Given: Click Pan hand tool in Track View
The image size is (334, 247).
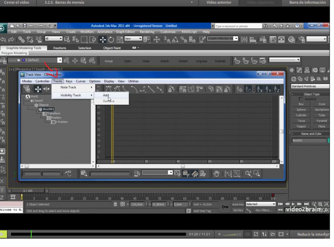Looking at the screenshot, I should (217, 173).
